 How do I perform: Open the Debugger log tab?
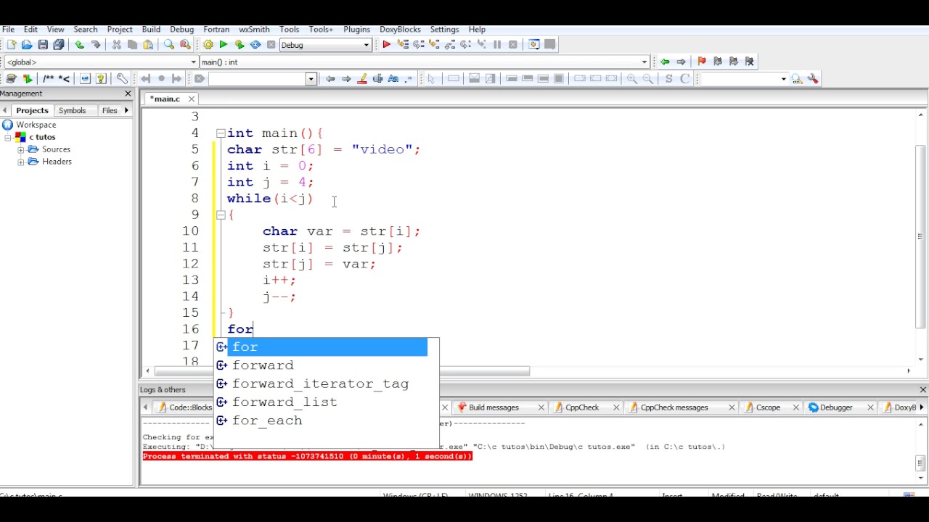click(x=835, y=407)
